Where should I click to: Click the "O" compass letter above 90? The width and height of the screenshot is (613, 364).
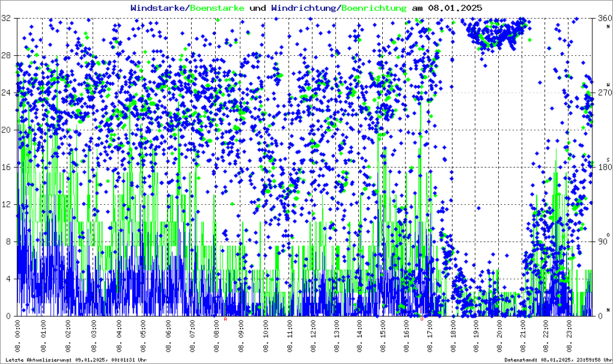tap(608, 234)
